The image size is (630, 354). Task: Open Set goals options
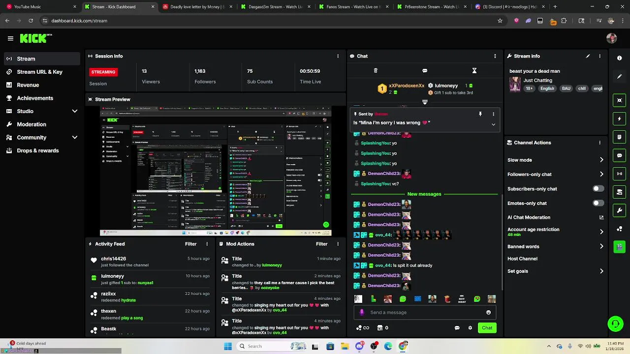555,271
